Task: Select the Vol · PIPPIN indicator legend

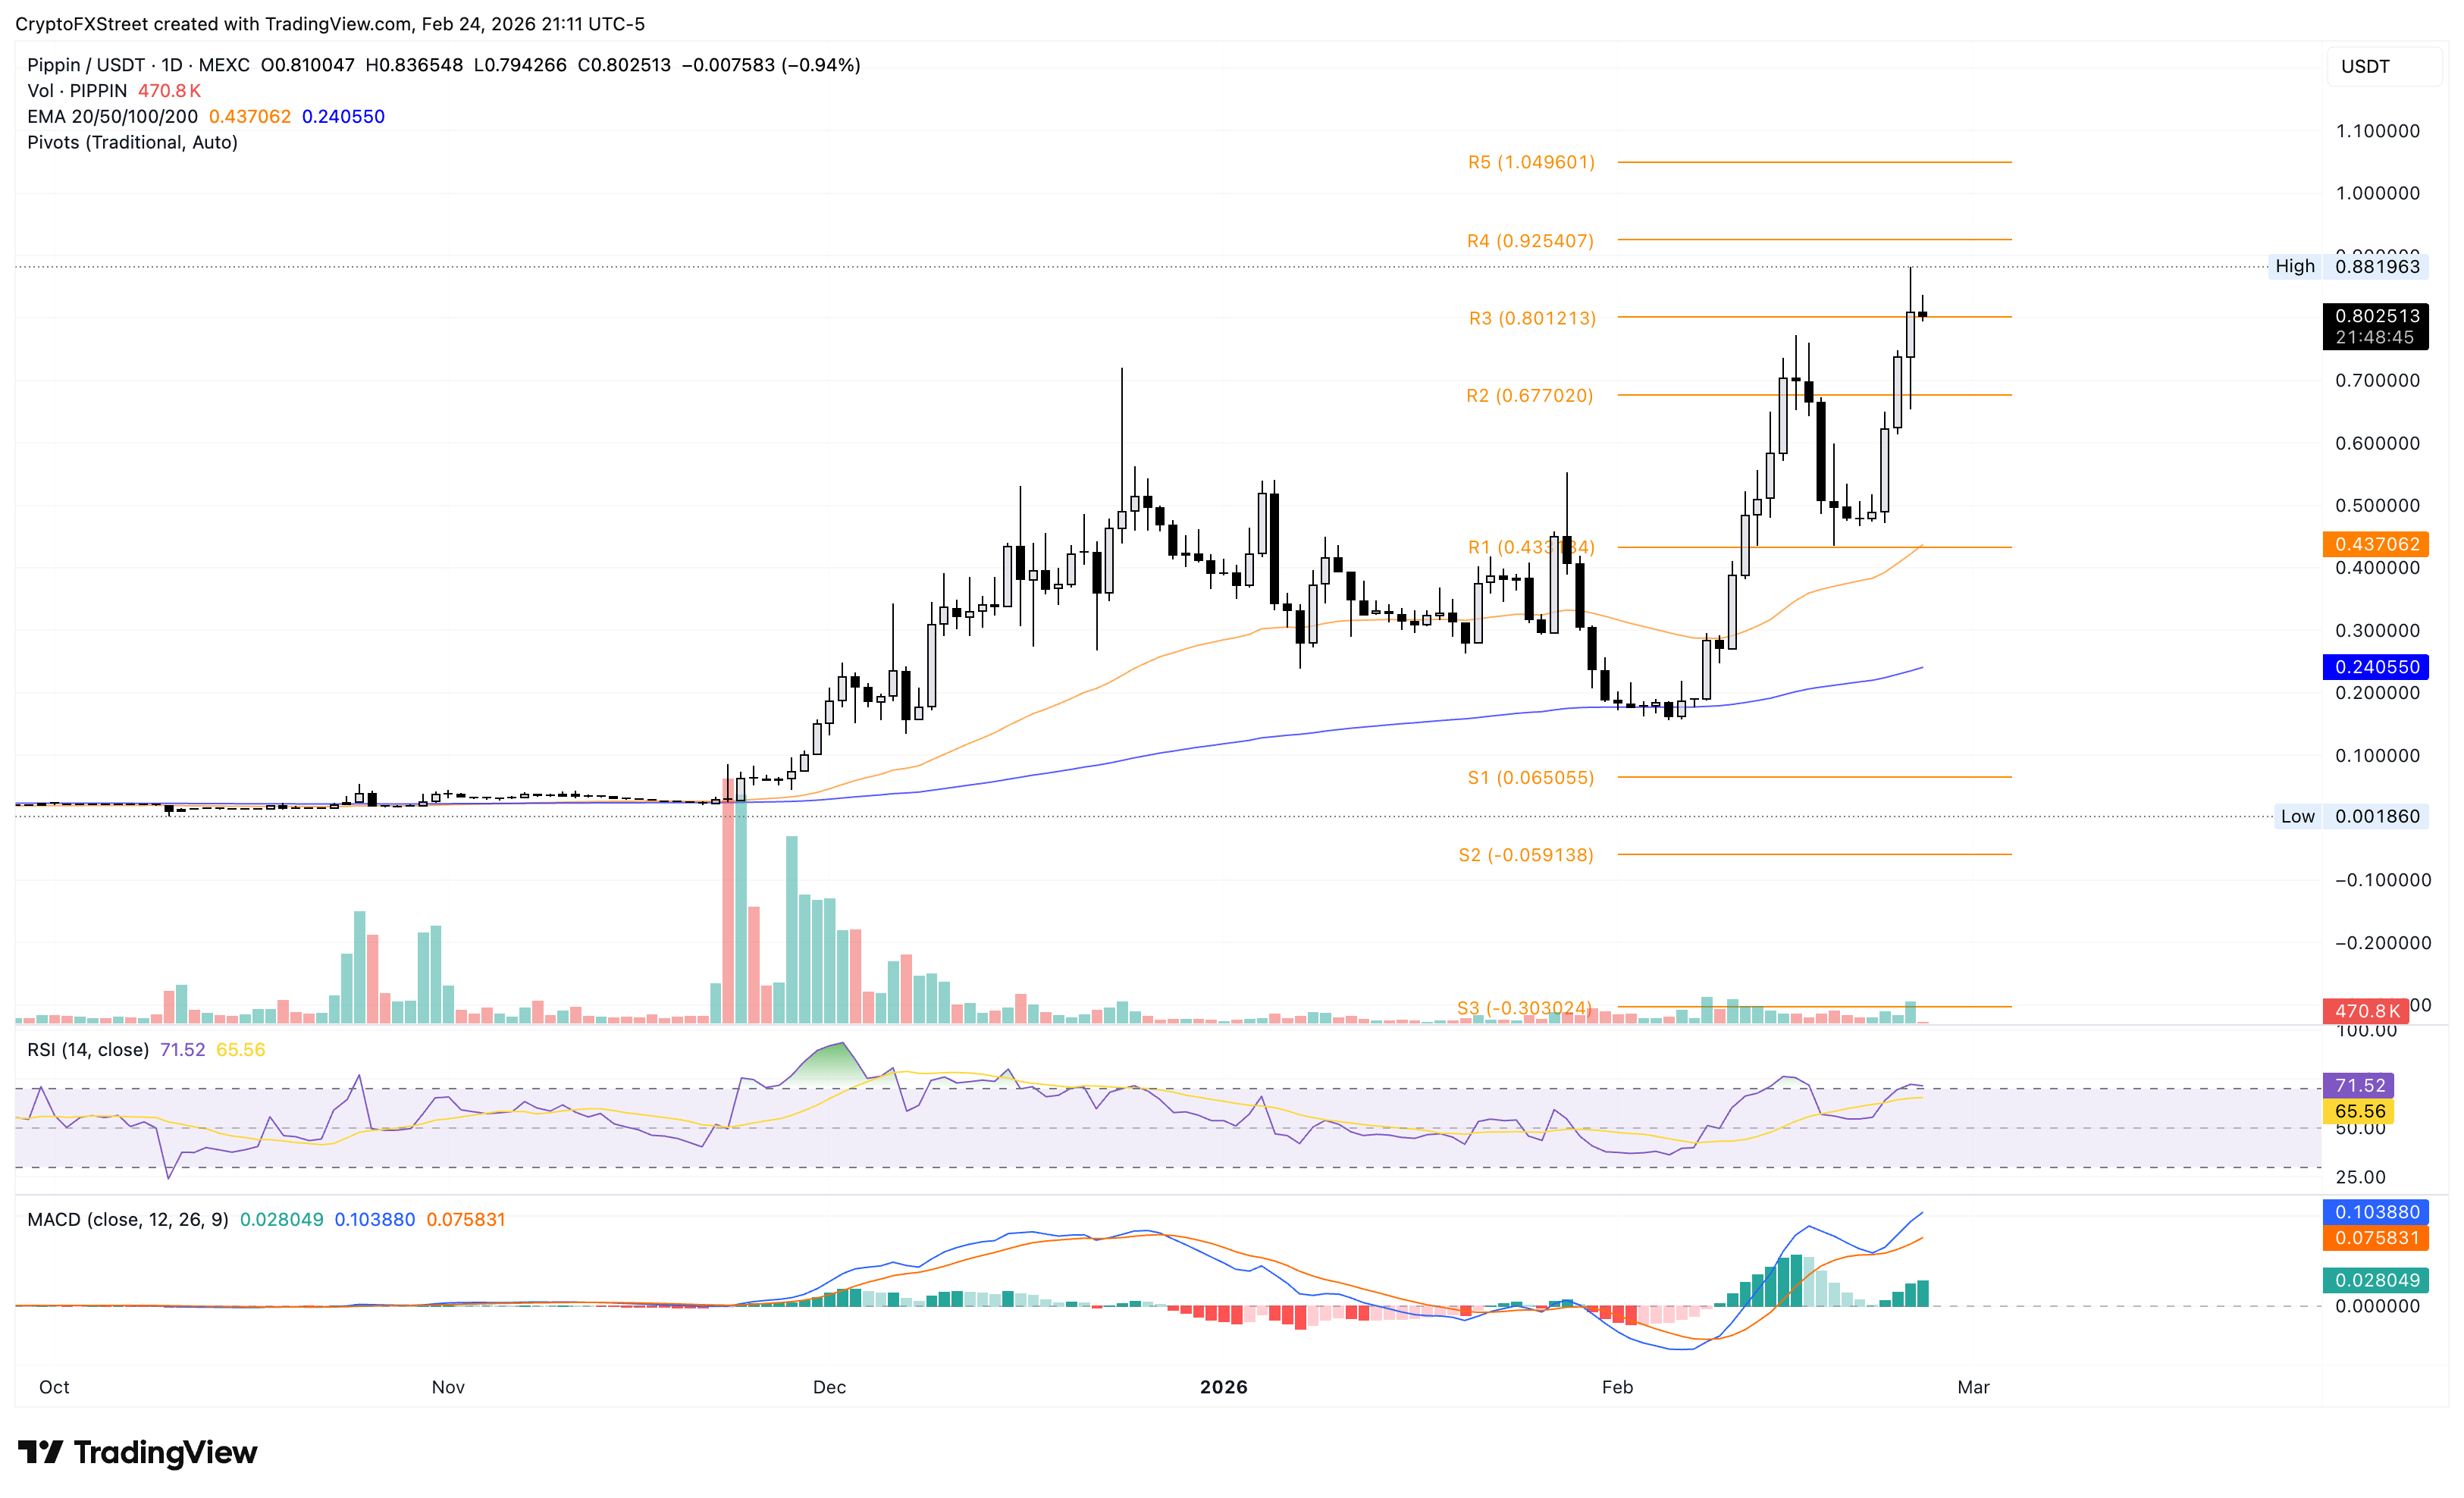Action: pyautogui.click(x=77, y=91)
